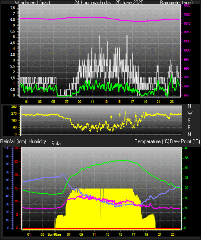Click the '1020' barometer value

(187, 14)
